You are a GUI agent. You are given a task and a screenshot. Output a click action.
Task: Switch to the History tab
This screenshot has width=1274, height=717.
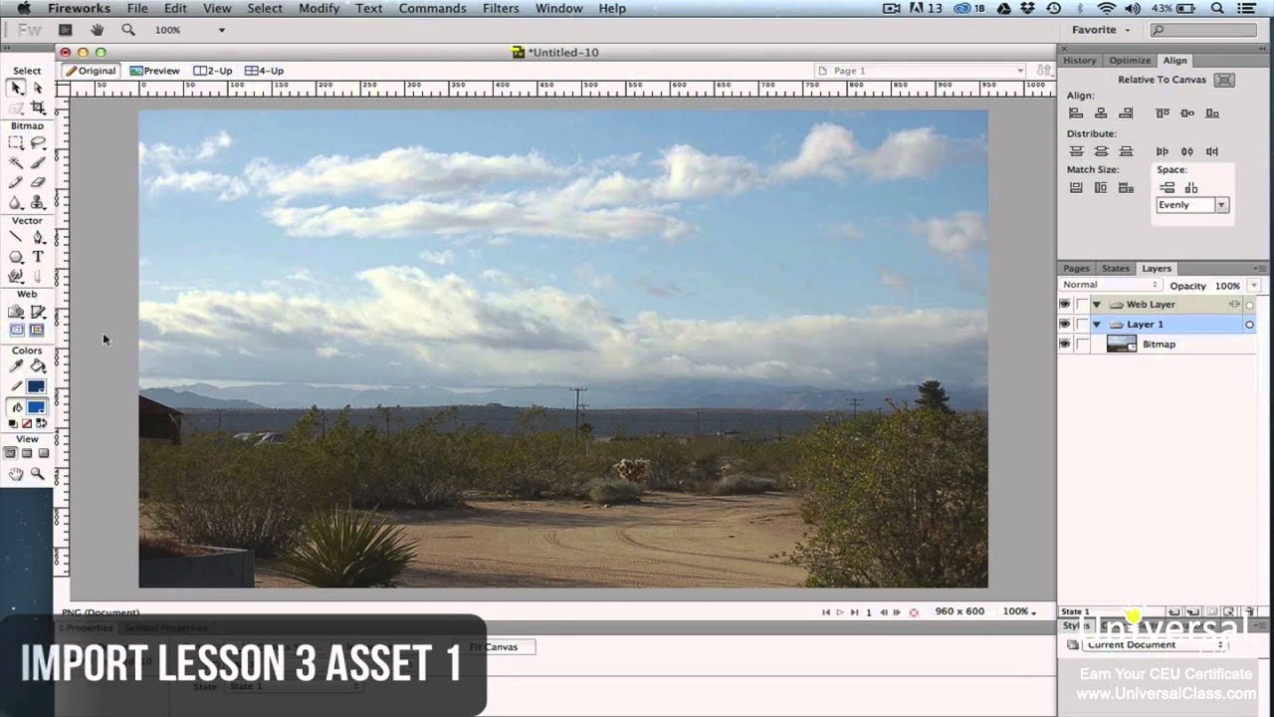pos(1079,61)
